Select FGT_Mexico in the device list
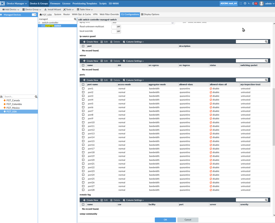275x223 pixels. click(13, 108)
